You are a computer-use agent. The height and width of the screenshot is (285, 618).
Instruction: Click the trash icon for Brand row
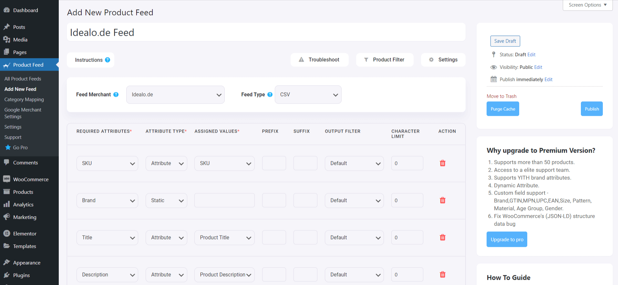(442, 200)
